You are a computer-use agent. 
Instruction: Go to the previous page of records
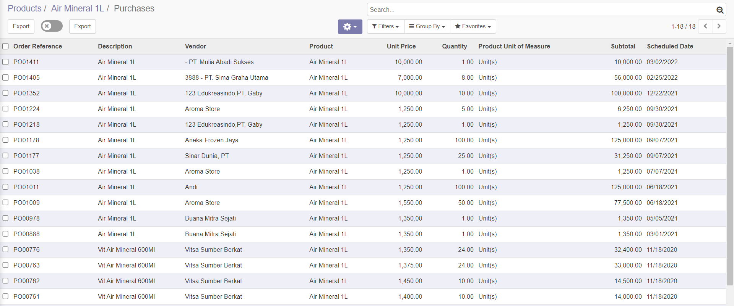point(705,26)
